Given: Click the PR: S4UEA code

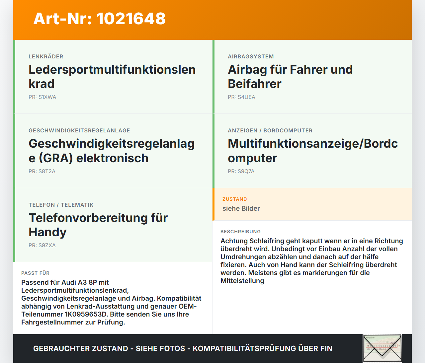Looking at the screenshot, I should (x=241, y=97).
